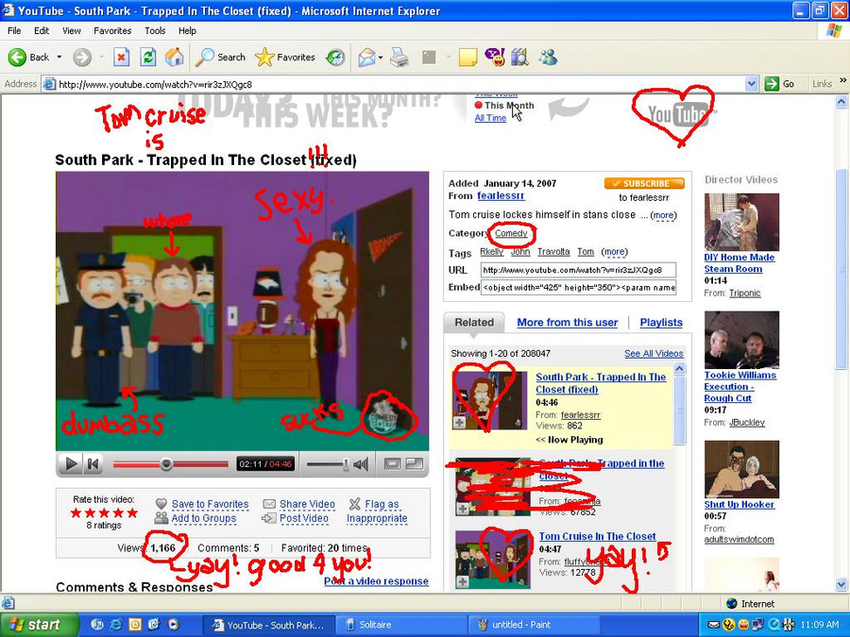Image resolution: width=850 pixels, height=637 pixels.
Task: Click the Refresh page toolbar icon
Action: click(x=147, y=57)
